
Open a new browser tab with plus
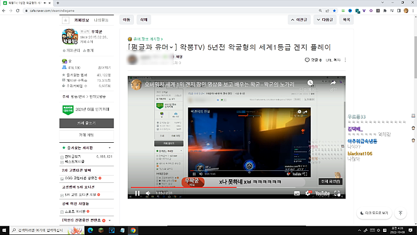tap(58, 3)
